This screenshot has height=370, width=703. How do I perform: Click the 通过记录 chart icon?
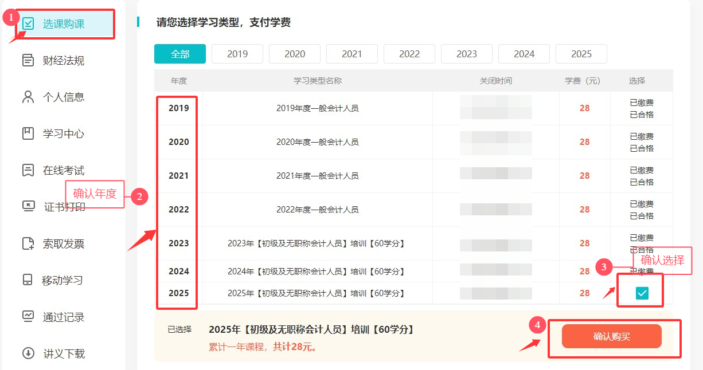click(28, 317)
